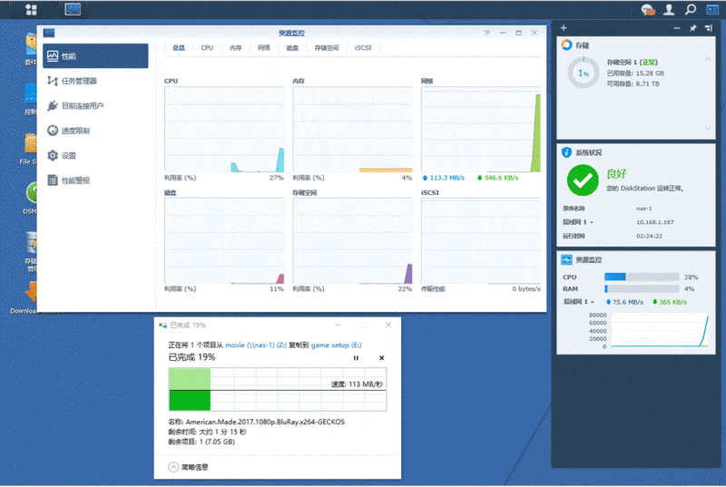Click the search magnifier icon
This screenshot has width=726, height=487.
click(691, 10)
